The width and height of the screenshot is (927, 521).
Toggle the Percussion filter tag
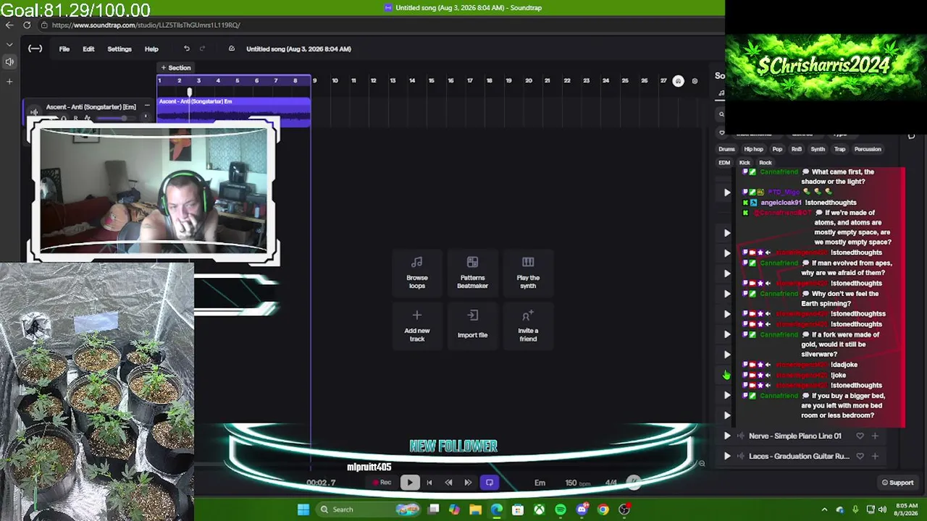[868, 149]
